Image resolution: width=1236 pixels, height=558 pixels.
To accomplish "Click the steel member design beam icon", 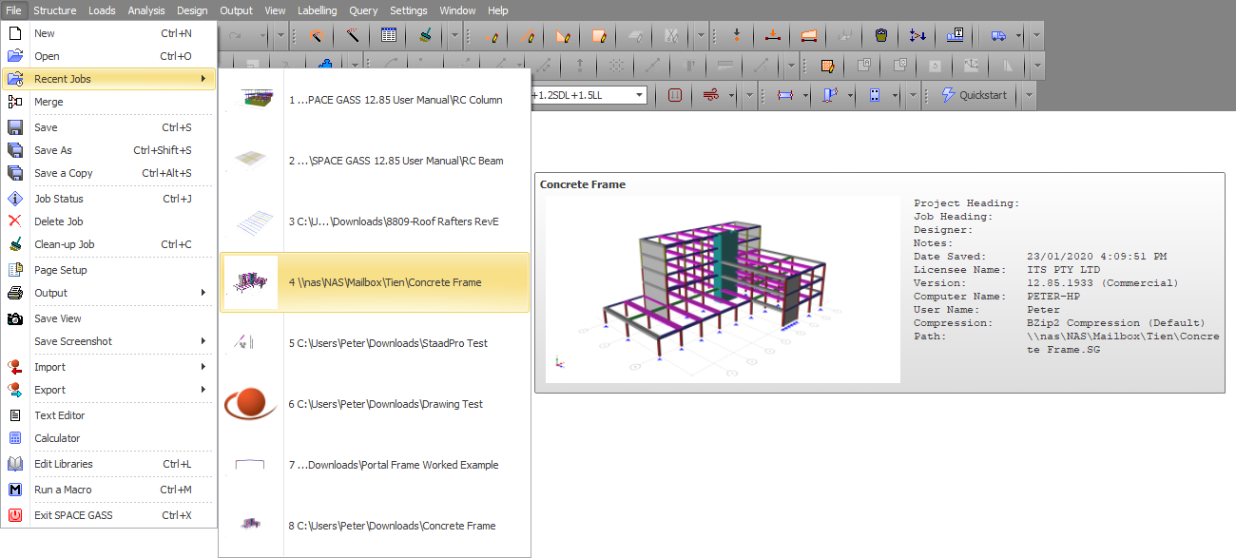I will pos(784,95).
